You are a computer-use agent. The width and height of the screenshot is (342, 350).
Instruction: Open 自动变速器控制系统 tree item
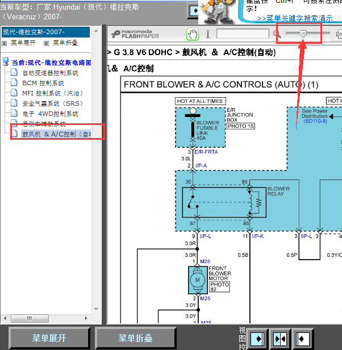pyautogui.click(x=50, y=73)
